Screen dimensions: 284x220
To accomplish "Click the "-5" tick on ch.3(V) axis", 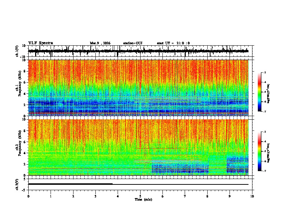I will [x=24, y=190].
